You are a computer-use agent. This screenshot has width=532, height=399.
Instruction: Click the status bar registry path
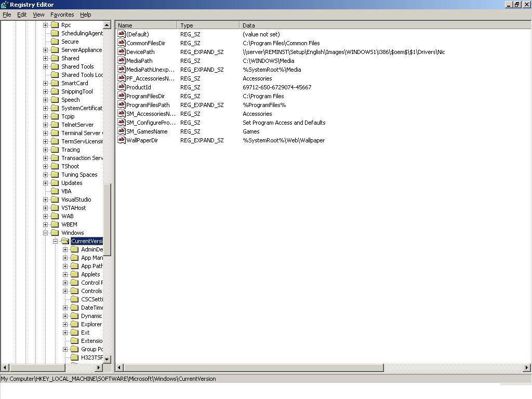pos(108,379)
